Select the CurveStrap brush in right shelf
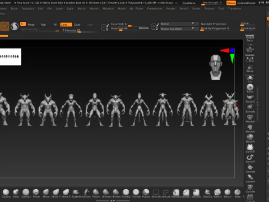The height and width of the screenshot is (202, 269). pyautogui.click(x=250, y=168)
